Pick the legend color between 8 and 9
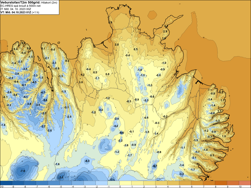Image resolution: width=251 pixels, height=188 pixels. pos(221,183)
